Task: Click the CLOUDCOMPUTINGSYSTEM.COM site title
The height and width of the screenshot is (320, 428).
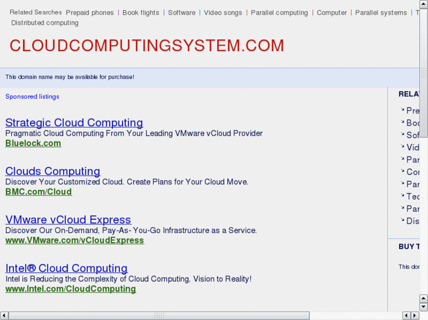Action: coord(147,45)
